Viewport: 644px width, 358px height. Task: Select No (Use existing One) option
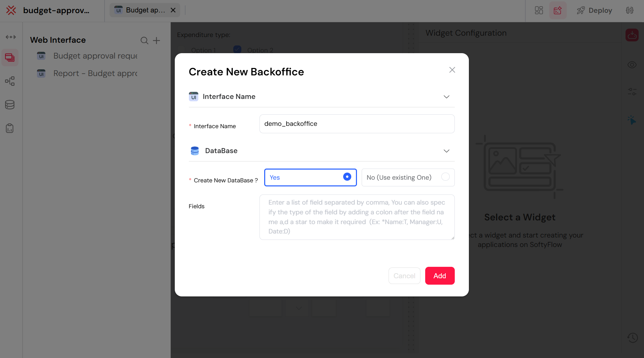(408, 177)
